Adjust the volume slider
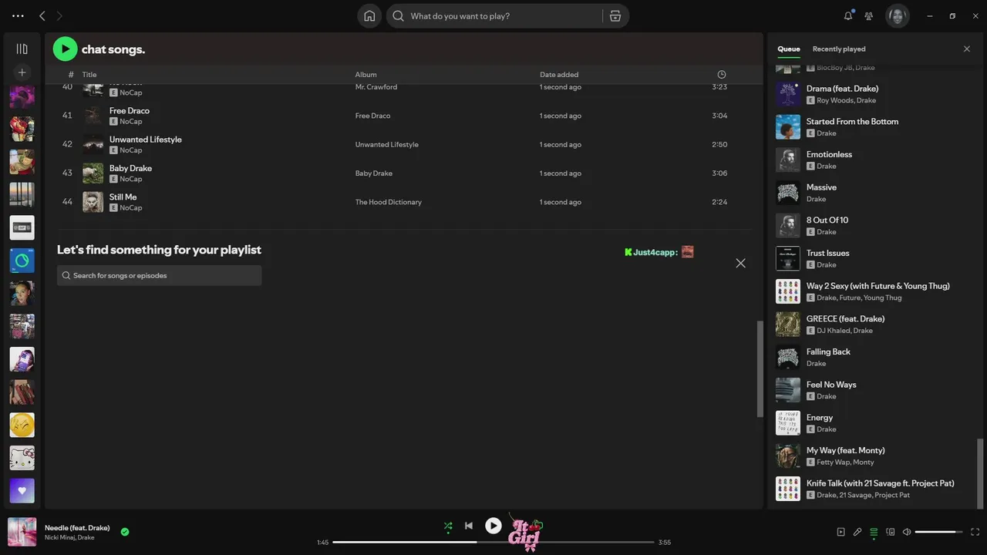This screenshot has height=555, width=987. pos(939,532)
